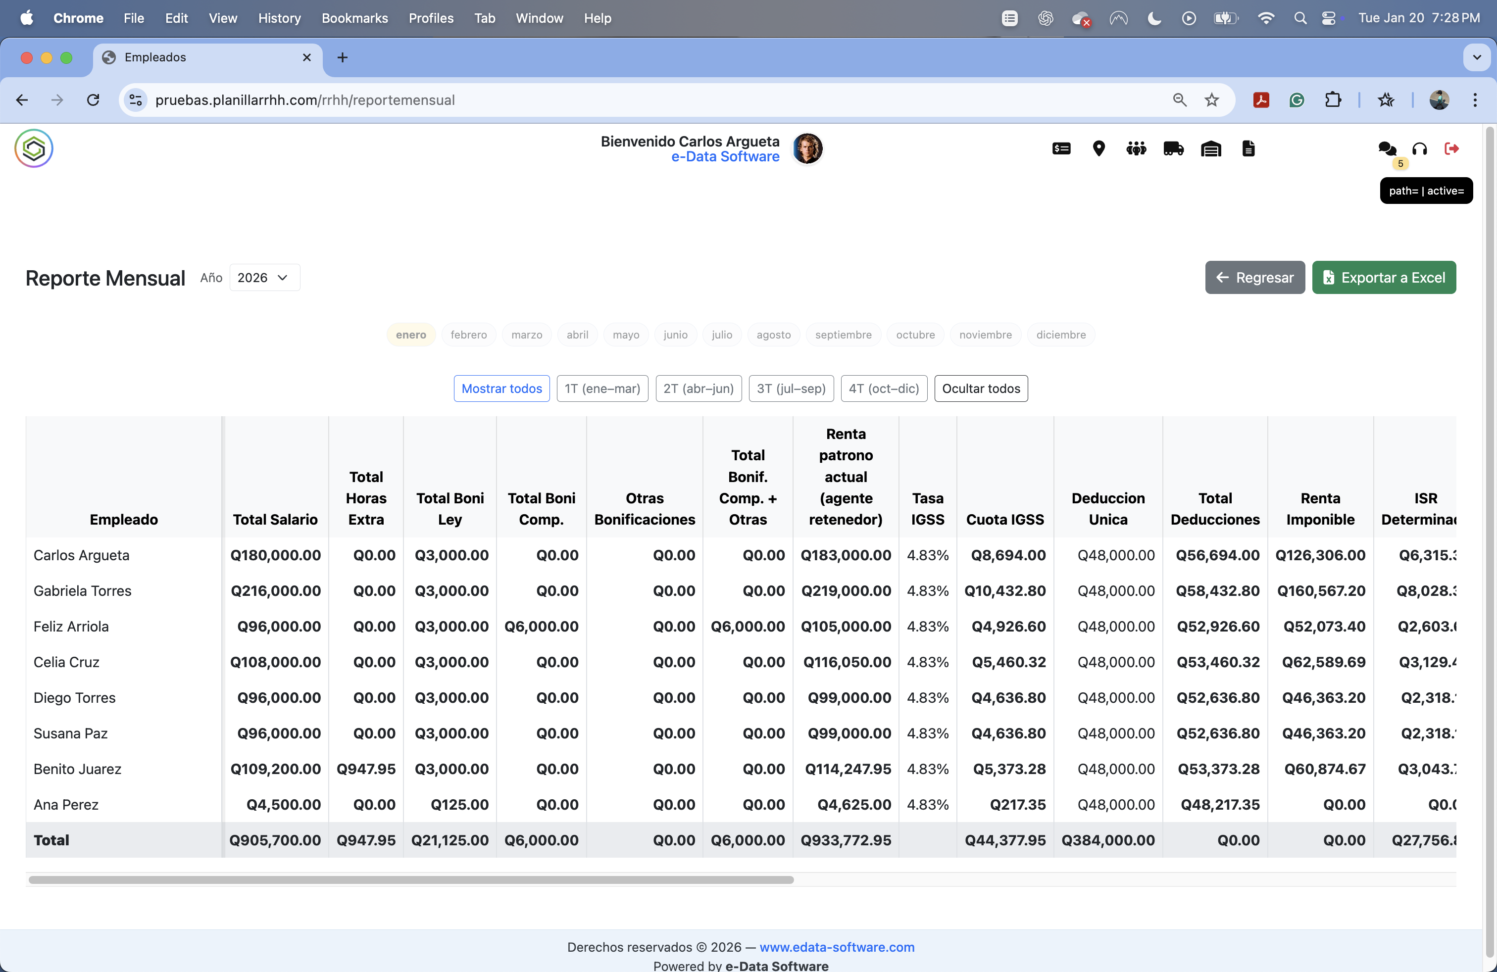Viewport: 1497px width, 972px height.
Task: Click the Regresar button
Action: tap(1255, 277)
